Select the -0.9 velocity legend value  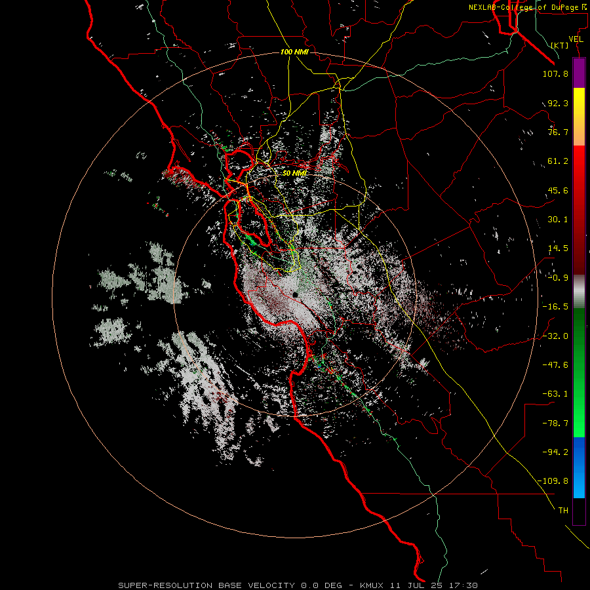[558, 278]
